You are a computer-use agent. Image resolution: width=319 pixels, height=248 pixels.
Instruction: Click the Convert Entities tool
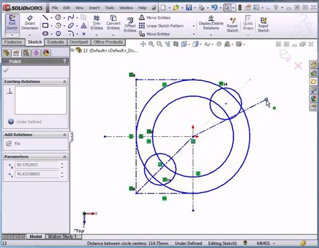(x=113, y=23)
